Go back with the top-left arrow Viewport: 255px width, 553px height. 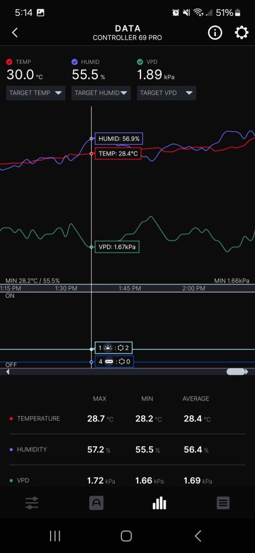coord(14,33)
